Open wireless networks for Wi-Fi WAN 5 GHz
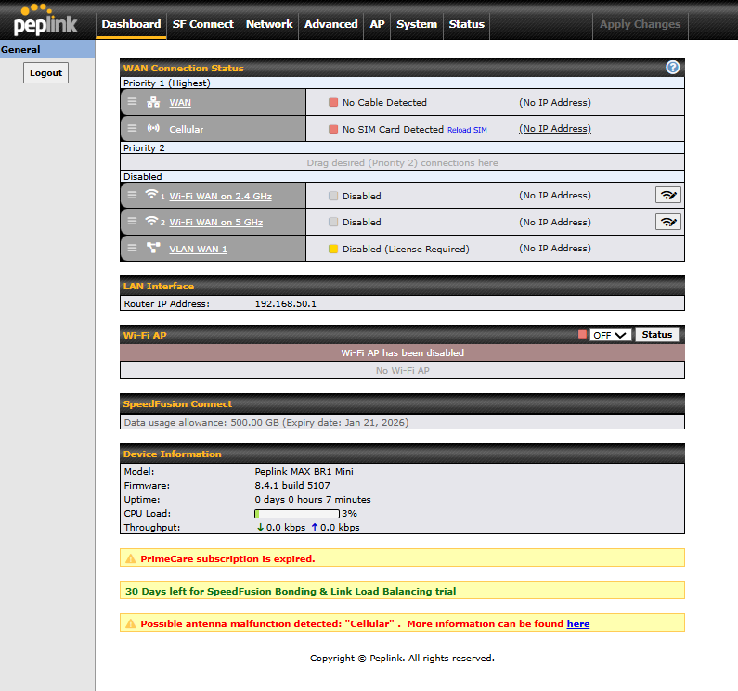This screenshot has height=691, width=738. click(x=668, y=222)
